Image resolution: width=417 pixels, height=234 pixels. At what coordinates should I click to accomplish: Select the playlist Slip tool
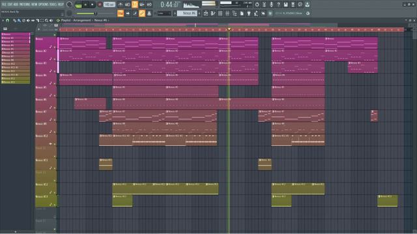pyautogui.click(x=33, y=20)
